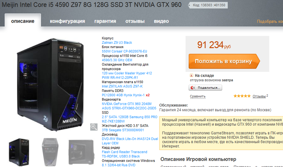Select the third side-view case thumbnail

pyautogui.click(x=81, y=152)
